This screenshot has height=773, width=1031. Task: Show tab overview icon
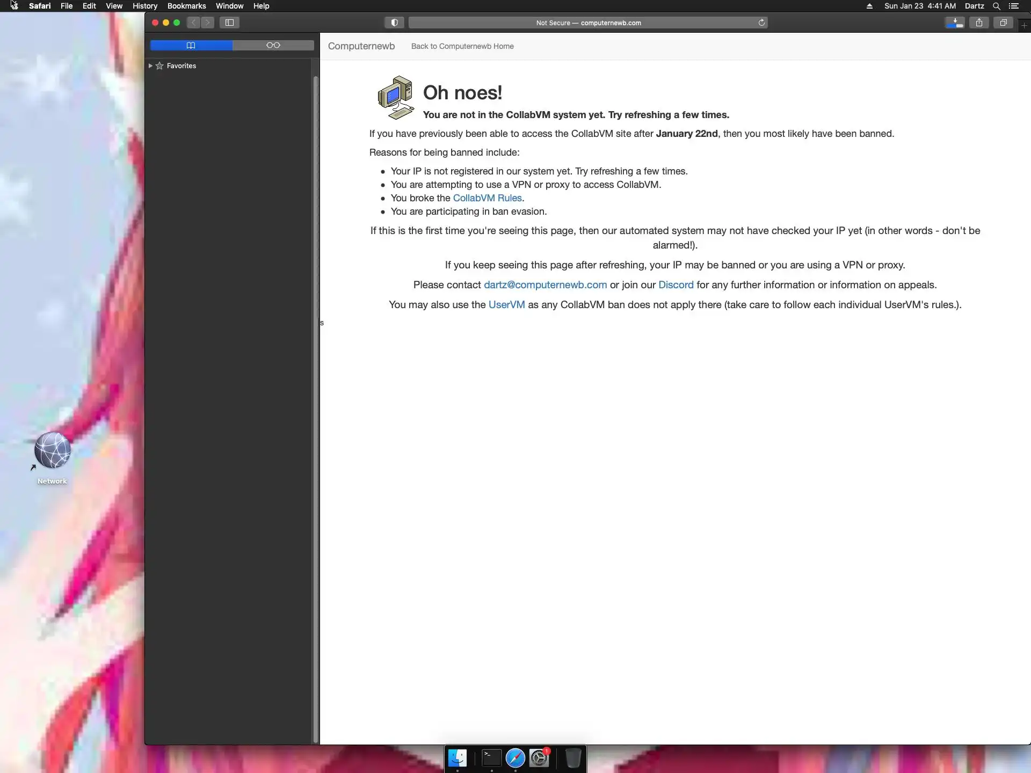pyautogui.click(x=1003, y=23)
